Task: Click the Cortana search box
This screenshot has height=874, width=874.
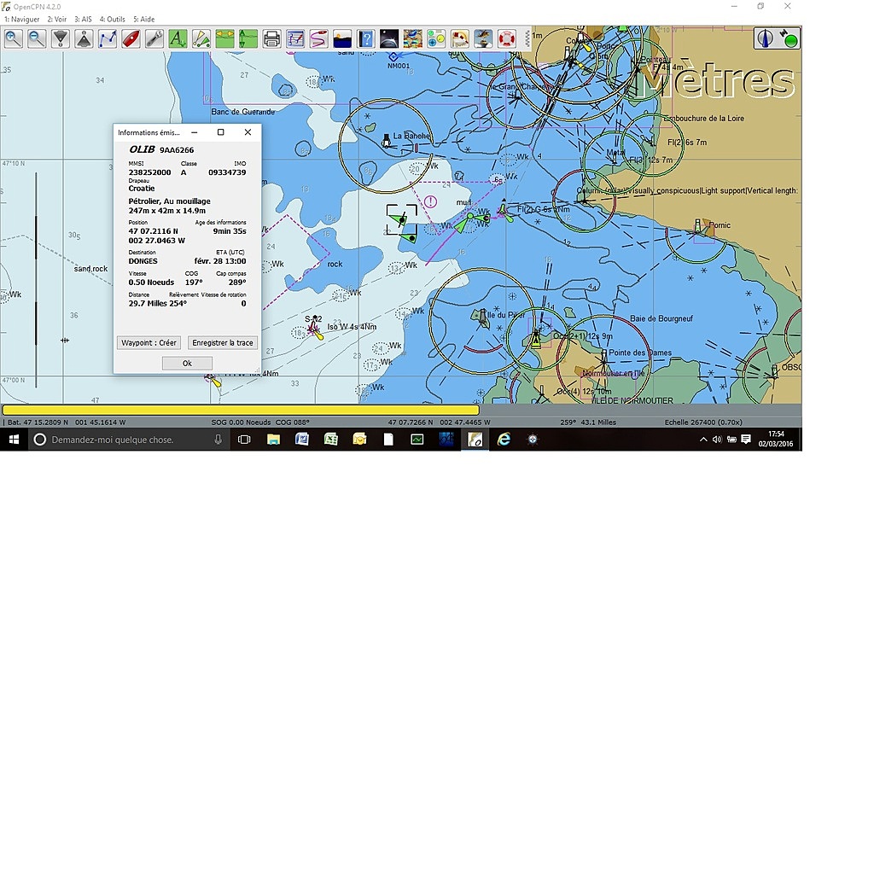Action: (128, 440)
